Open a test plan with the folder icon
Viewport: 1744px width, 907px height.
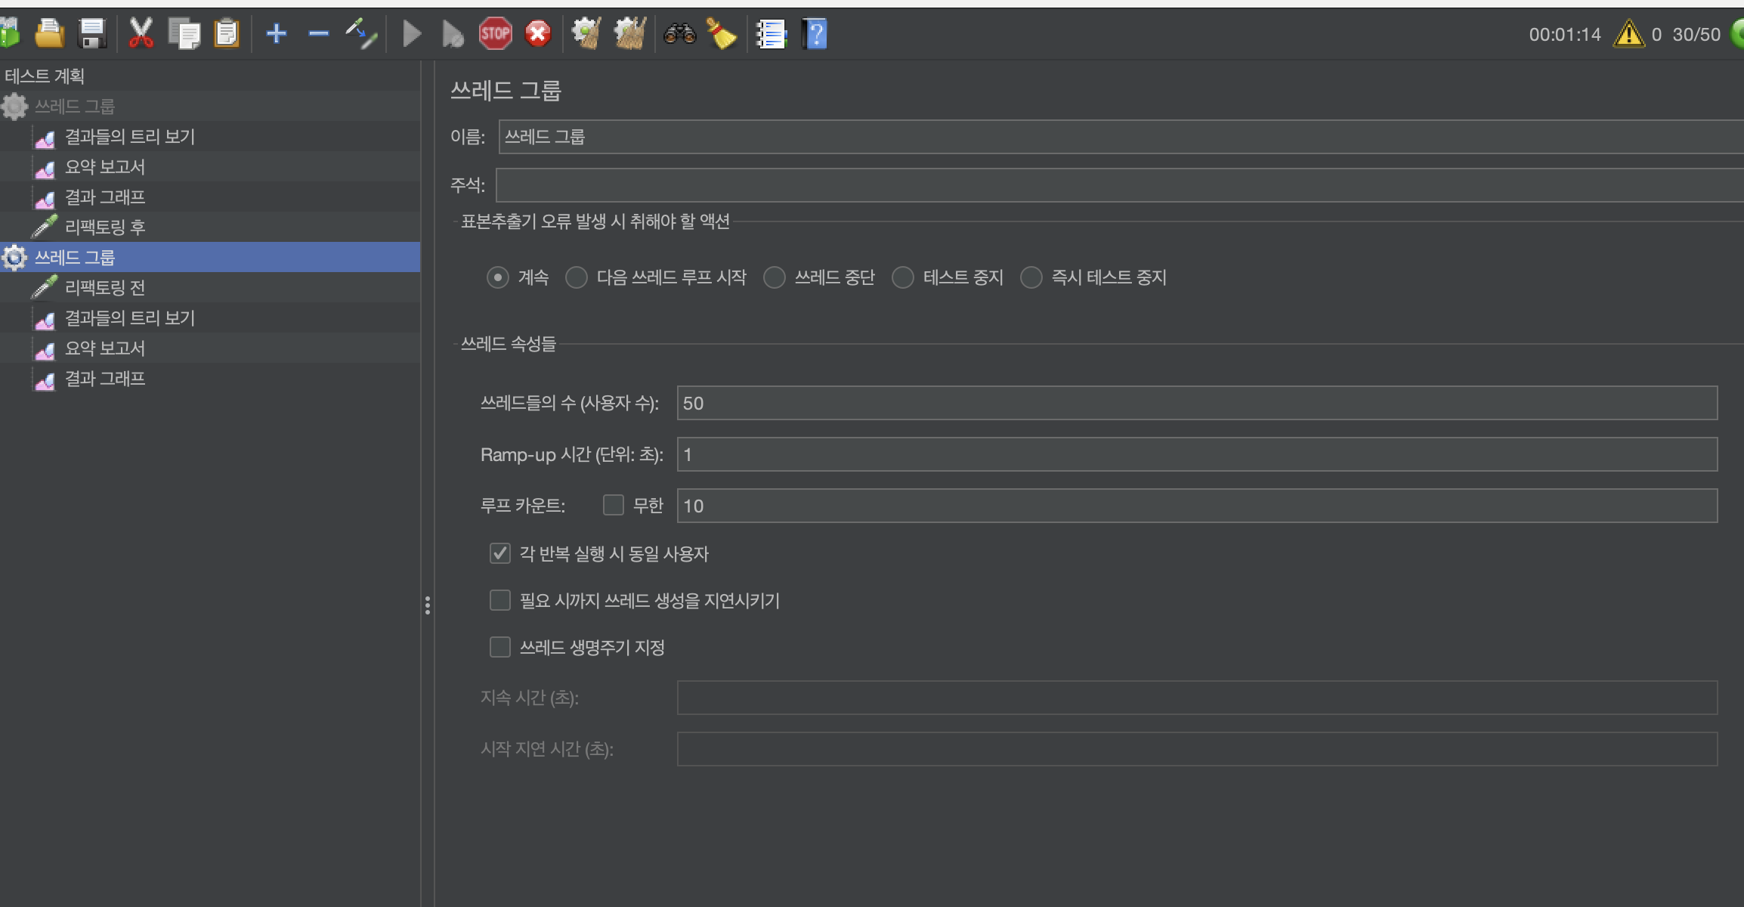coord(50,34)
